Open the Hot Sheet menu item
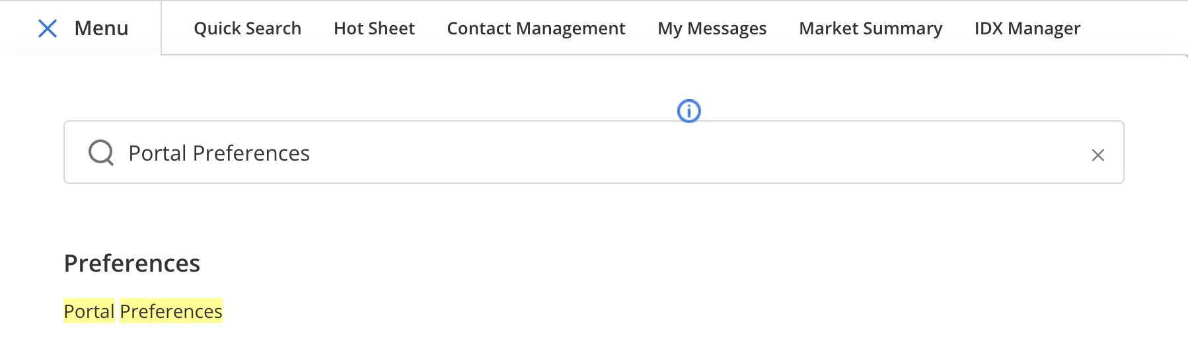The width and height of the screenshot is (1188, 349). click(x=374, y=28)
